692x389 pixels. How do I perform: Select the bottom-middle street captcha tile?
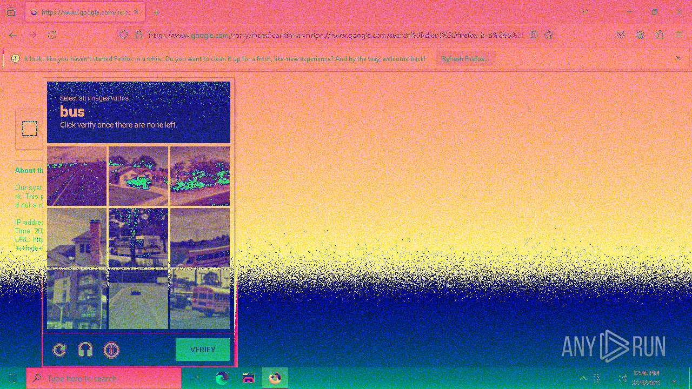[x=138, y=299]
